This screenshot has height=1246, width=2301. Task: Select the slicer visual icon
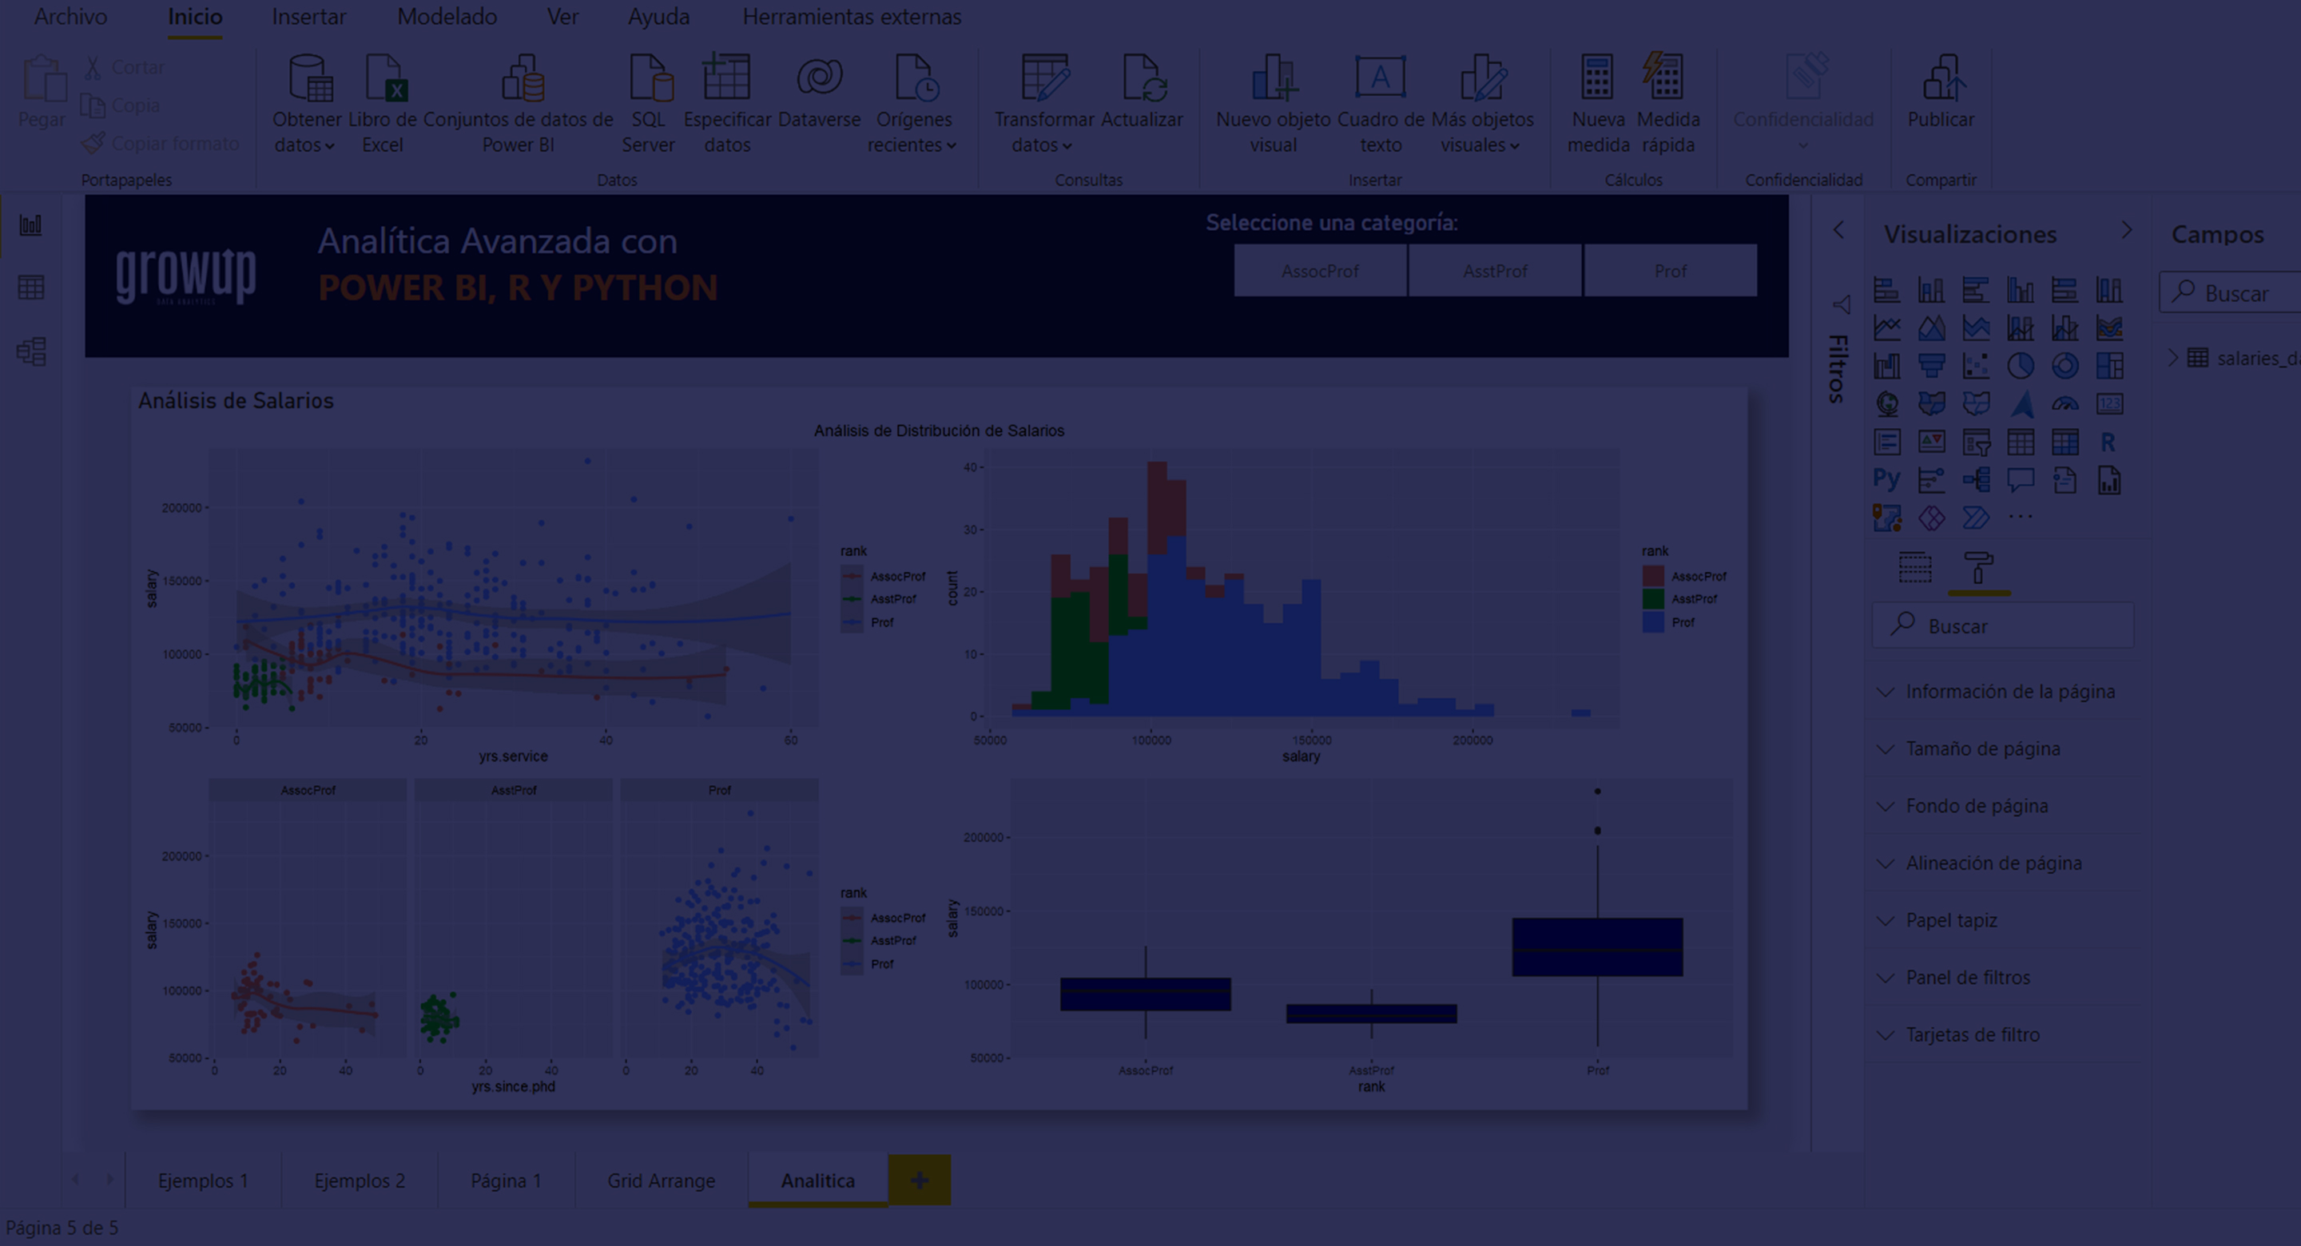[x=1976, y=442]
